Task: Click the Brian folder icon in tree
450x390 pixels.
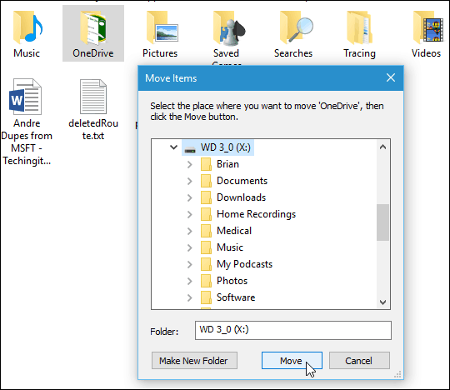Action: click(x=206, y=164)
